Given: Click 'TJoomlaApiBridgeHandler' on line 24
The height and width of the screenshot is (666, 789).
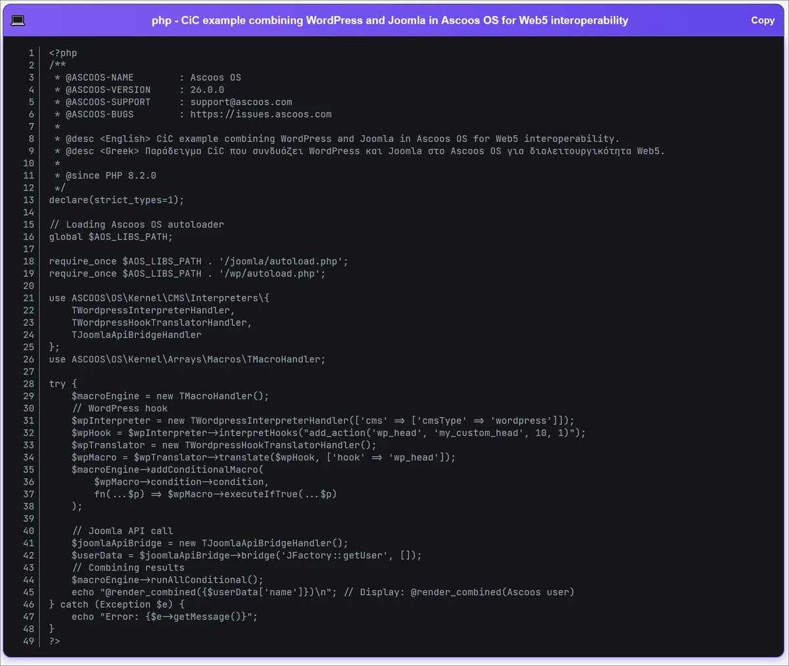Looking at the screenshot, I should 136,335.
